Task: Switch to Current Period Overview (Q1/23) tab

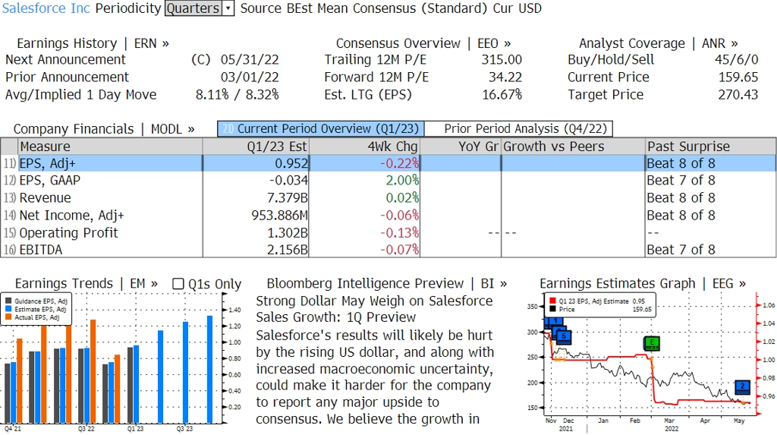Action: click(321, 129)
